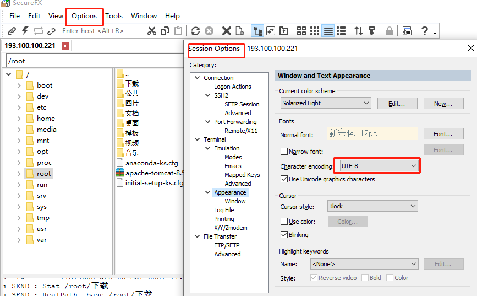Image resolution: width=477 pixels, height=296 pixels.
Task: Select the Window category under Appearance
Action: 235,201
